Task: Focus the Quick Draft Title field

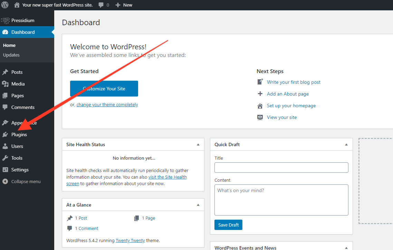Action: pos(281,168)
